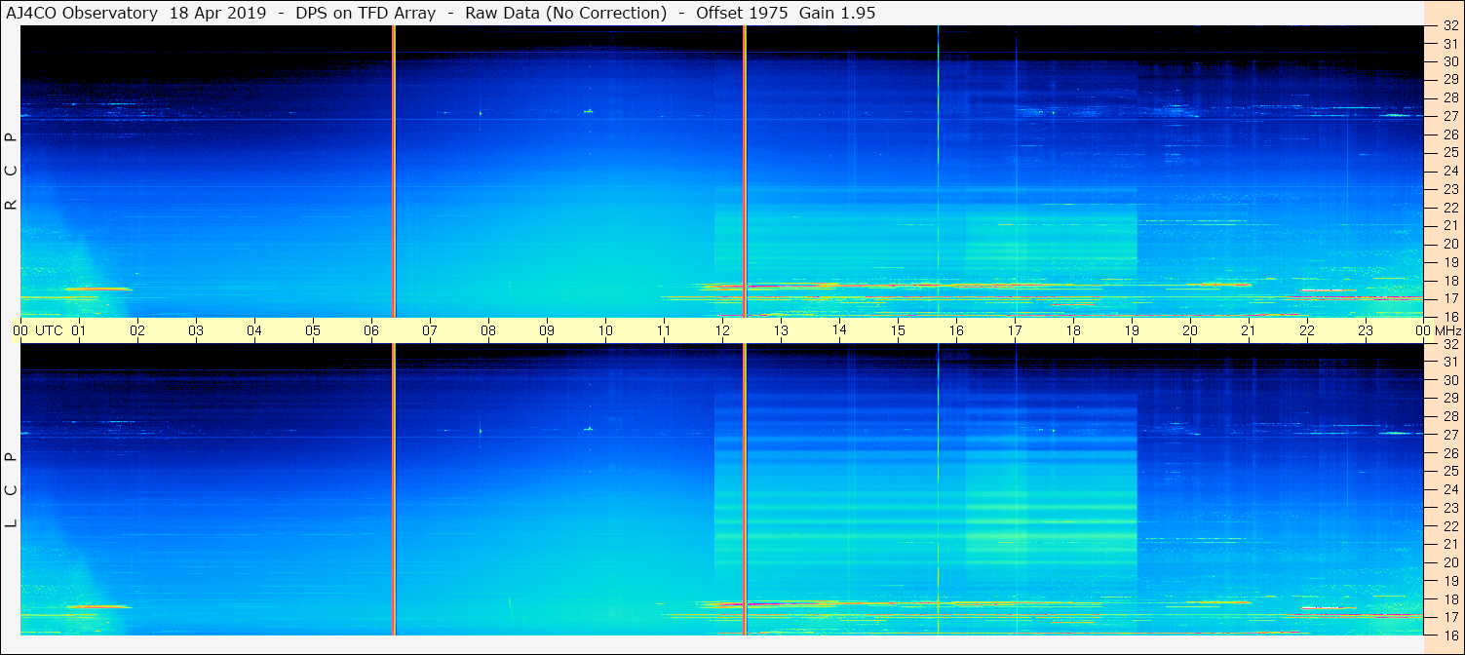Click 'Raw Data (No Correction)' in header
This screenshot has width=1465, height=655.
click(x=566, y=13)
